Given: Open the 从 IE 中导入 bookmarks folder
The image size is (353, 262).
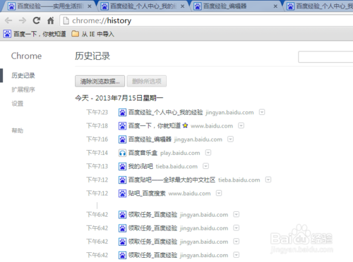Looking at the screenshot, I should [92, 34].
